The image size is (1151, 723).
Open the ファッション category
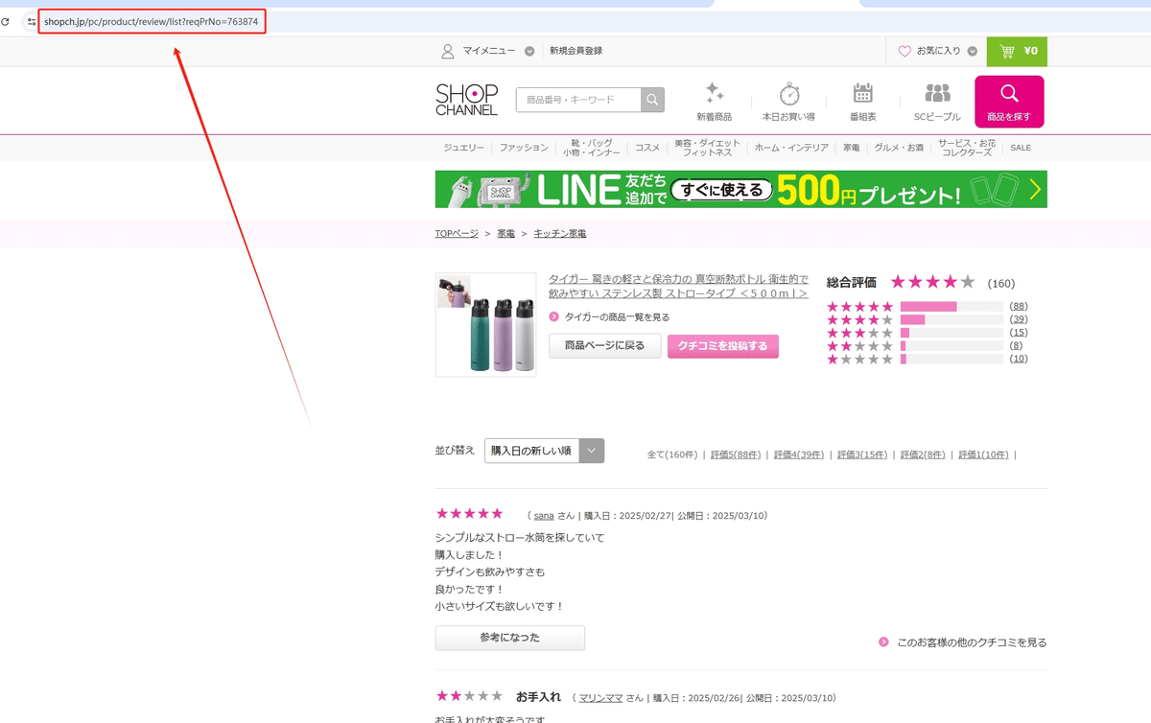pos(524,148)
